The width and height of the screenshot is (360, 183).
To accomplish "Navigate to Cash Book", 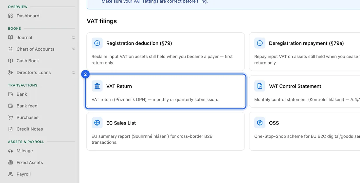I will tap(27, 61).
